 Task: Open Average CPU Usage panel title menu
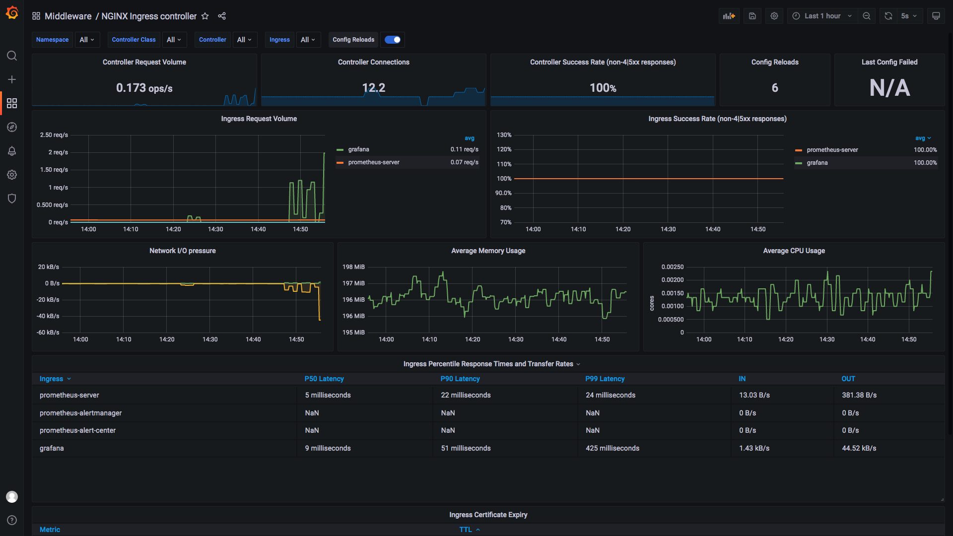pos(794,251)
